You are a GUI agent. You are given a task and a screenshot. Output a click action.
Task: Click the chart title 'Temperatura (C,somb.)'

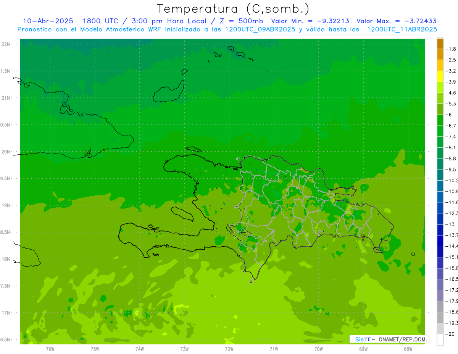(x=233, y=9)
